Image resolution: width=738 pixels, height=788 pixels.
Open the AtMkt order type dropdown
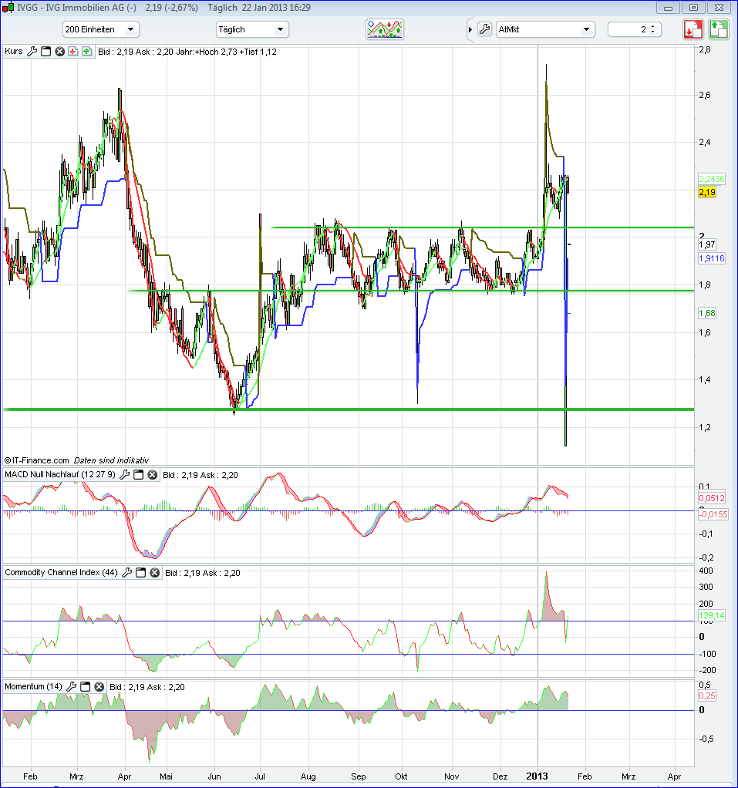pos(545,29)
